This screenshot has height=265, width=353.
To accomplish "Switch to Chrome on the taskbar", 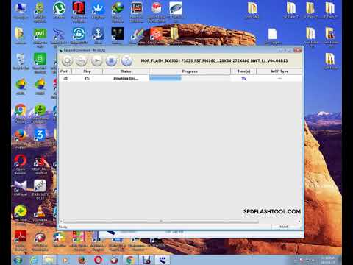I will pos(130,260).
